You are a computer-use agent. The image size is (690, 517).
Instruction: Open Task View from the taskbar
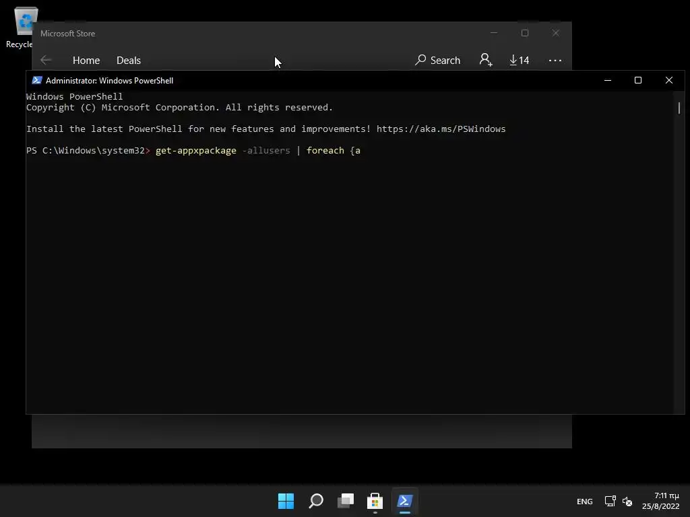tap(346, 501)
